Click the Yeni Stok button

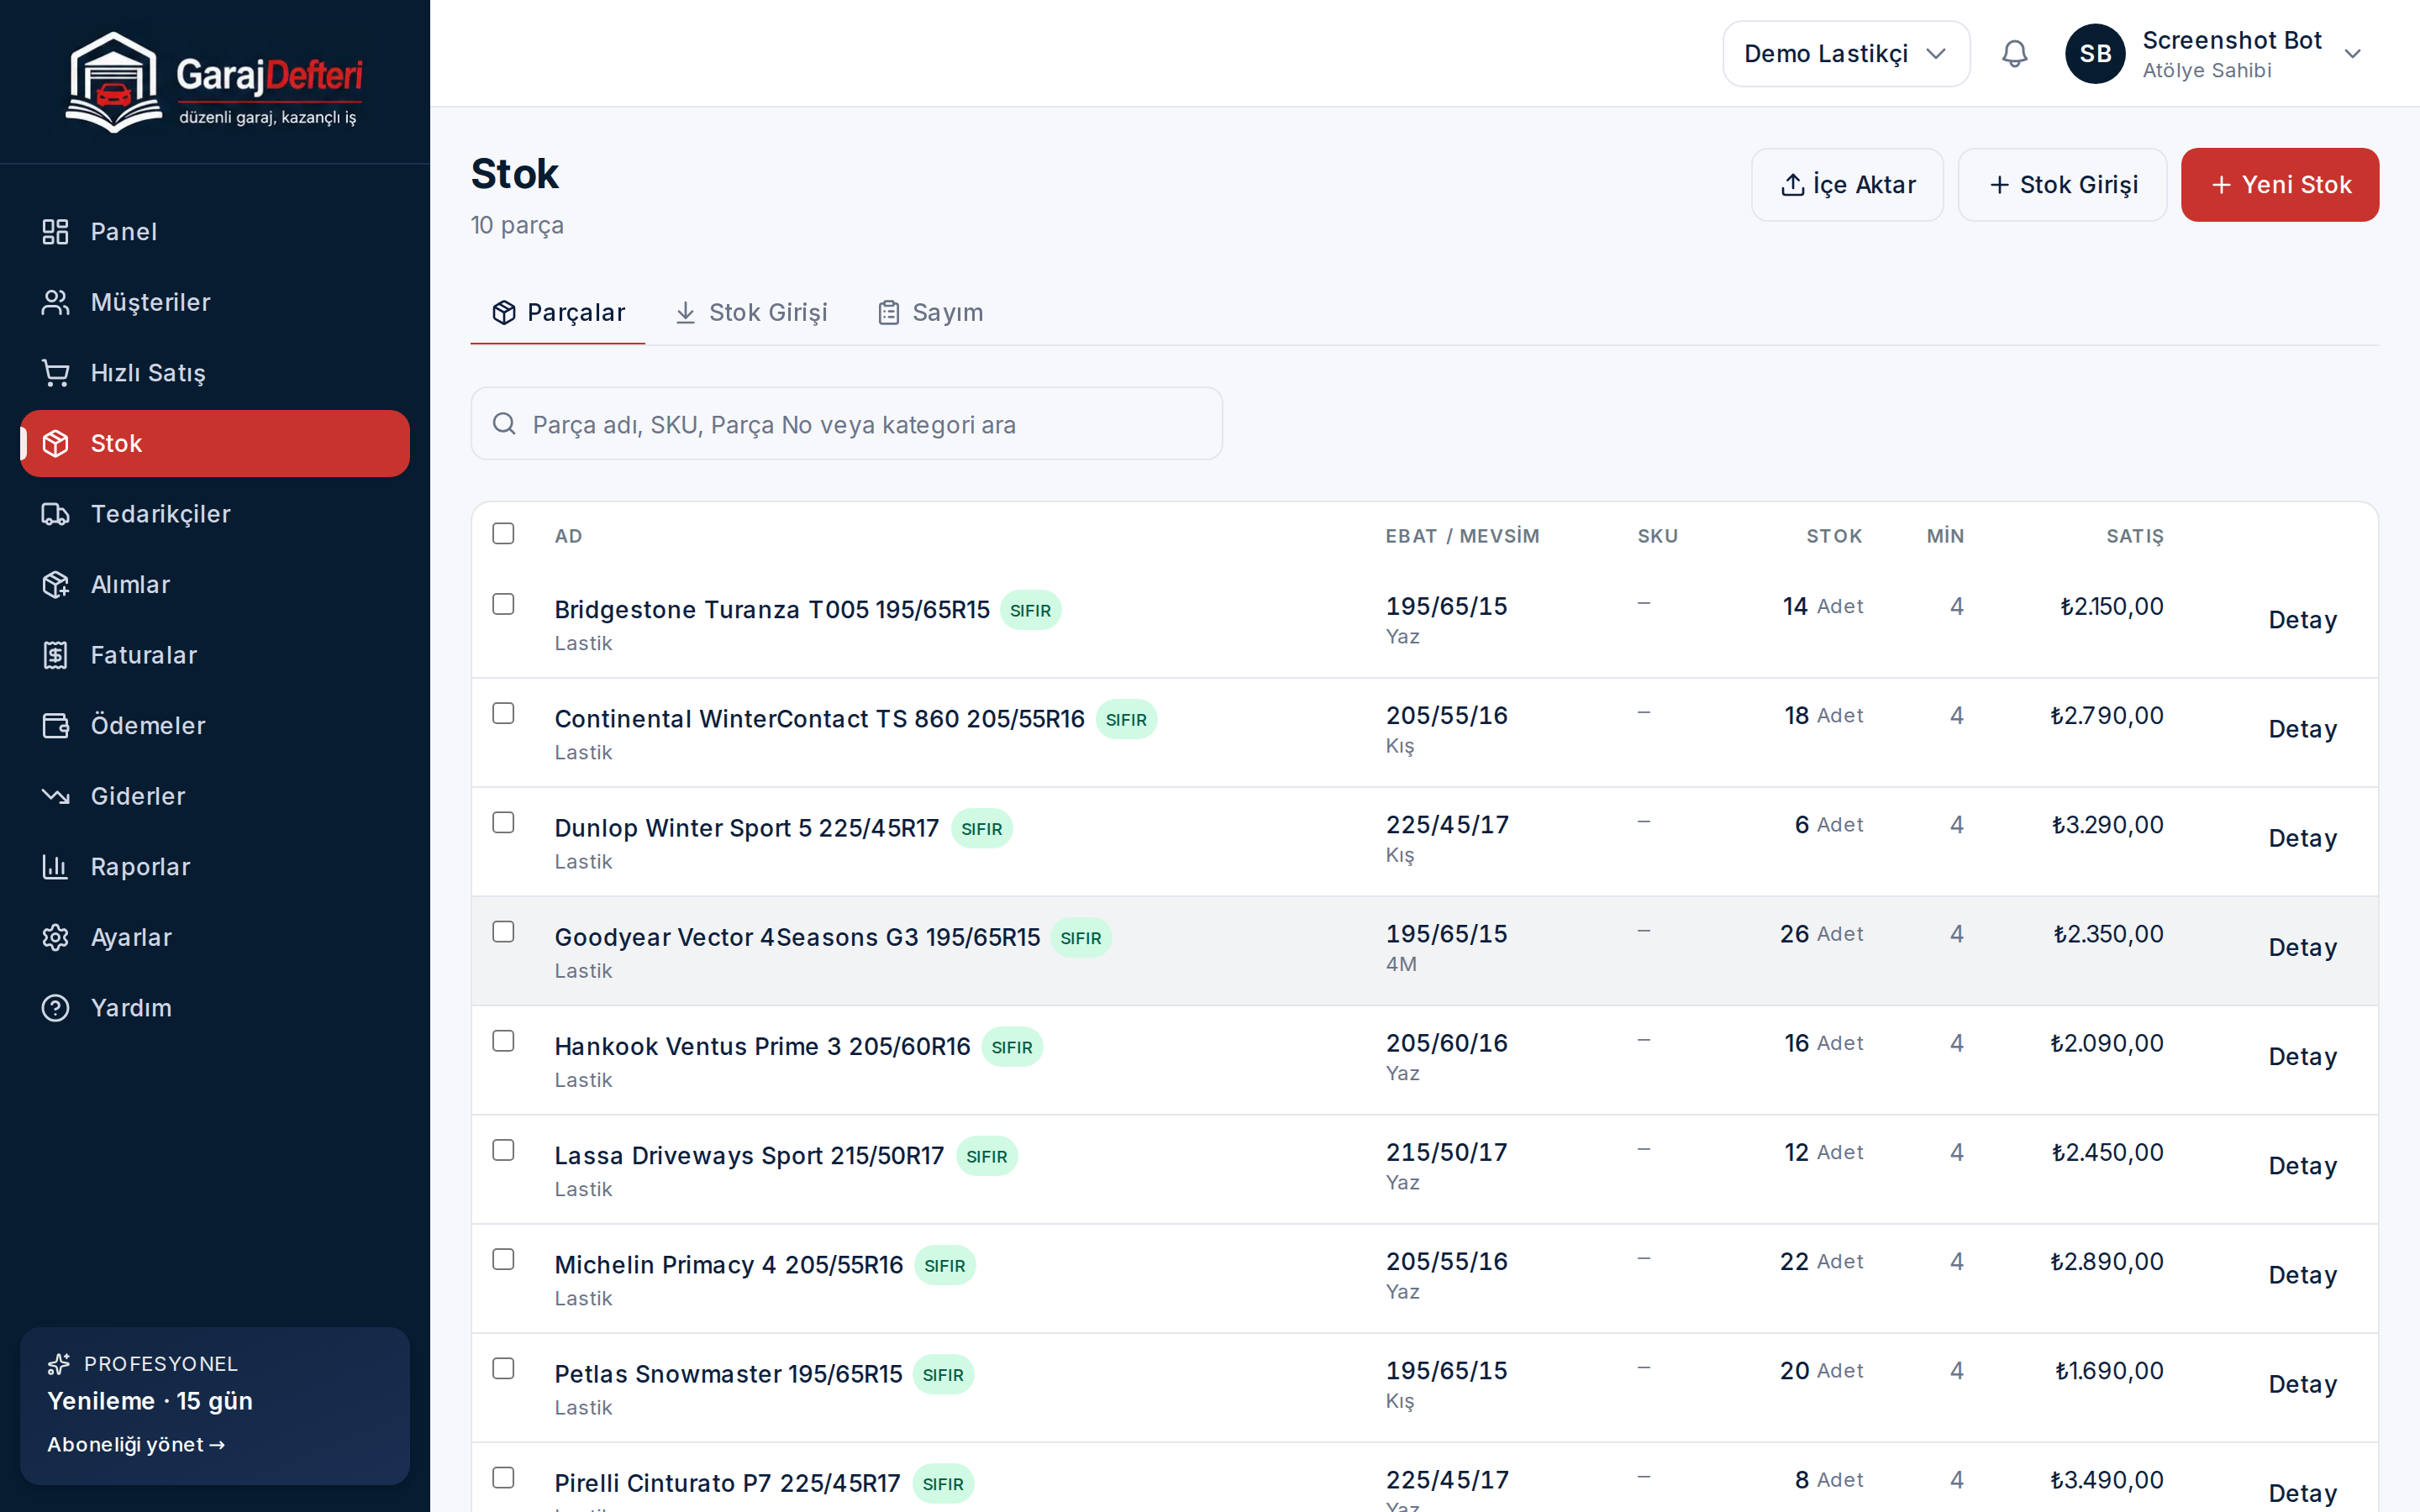tap(2280, 185)
